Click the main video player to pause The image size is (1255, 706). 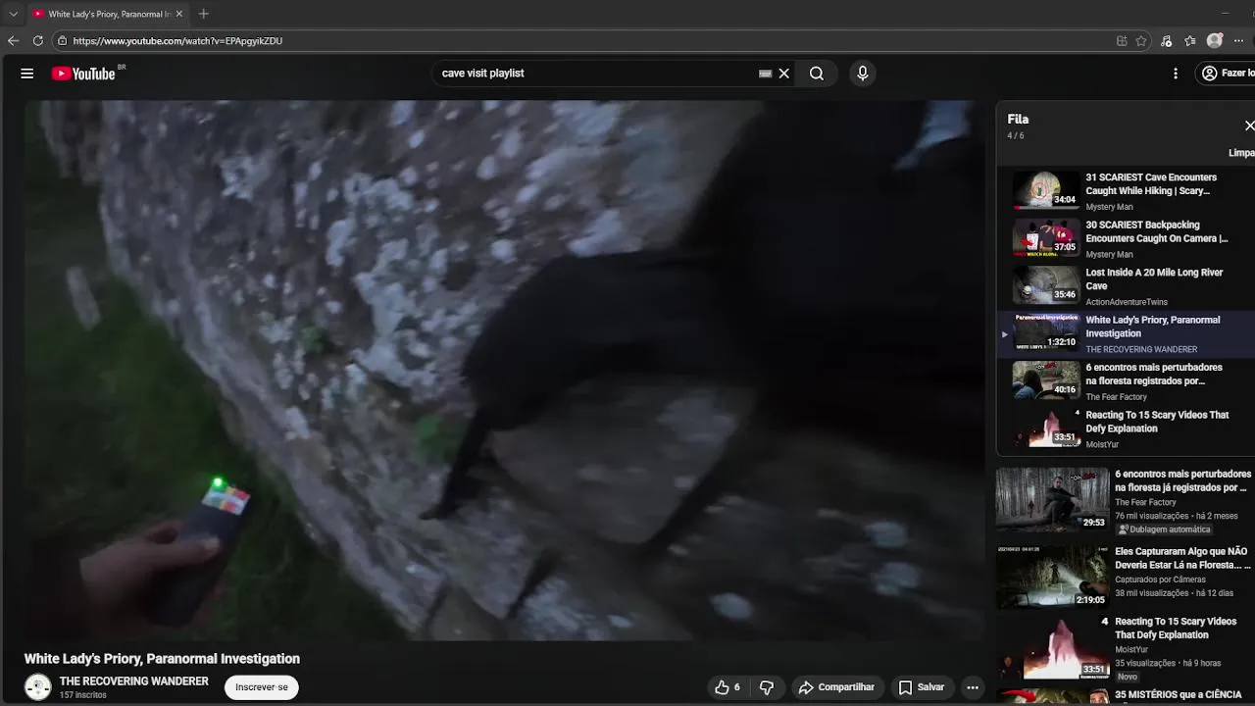click(504, 371)
